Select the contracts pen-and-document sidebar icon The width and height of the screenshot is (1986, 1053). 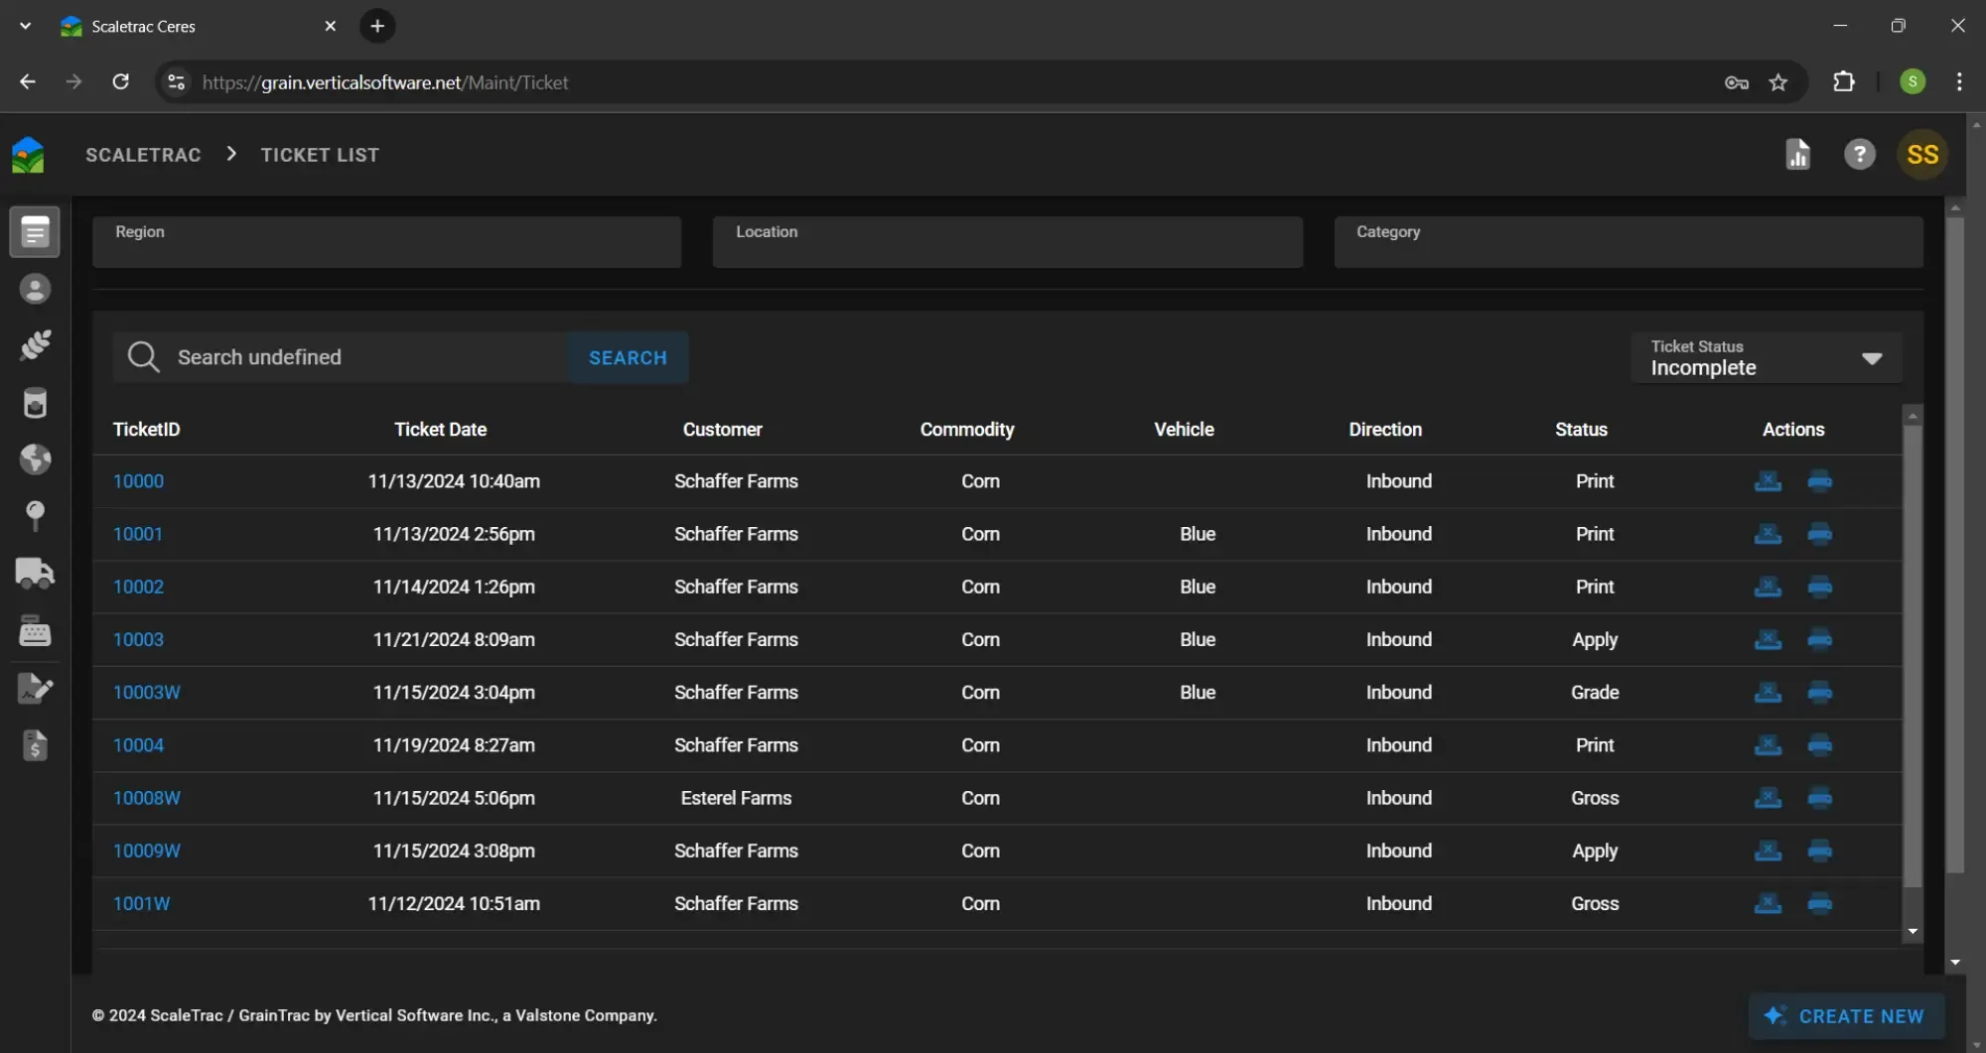pyautogui.click(x=36, y=688)
